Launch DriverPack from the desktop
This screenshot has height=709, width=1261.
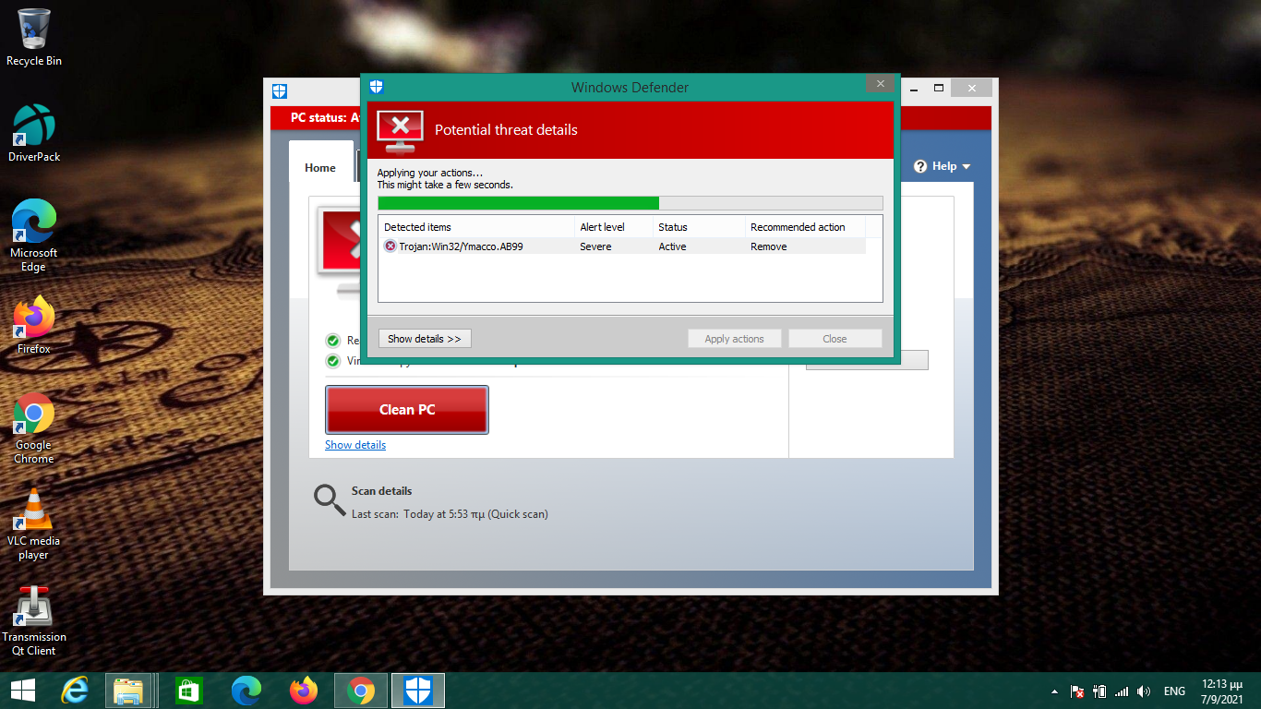click(x=34, y=133)
